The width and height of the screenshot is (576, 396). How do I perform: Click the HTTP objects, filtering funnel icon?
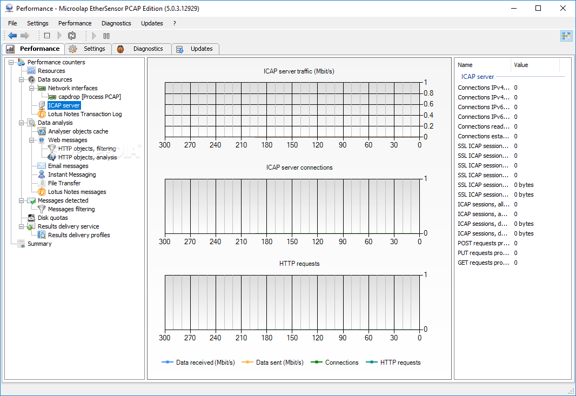(52, 149)
